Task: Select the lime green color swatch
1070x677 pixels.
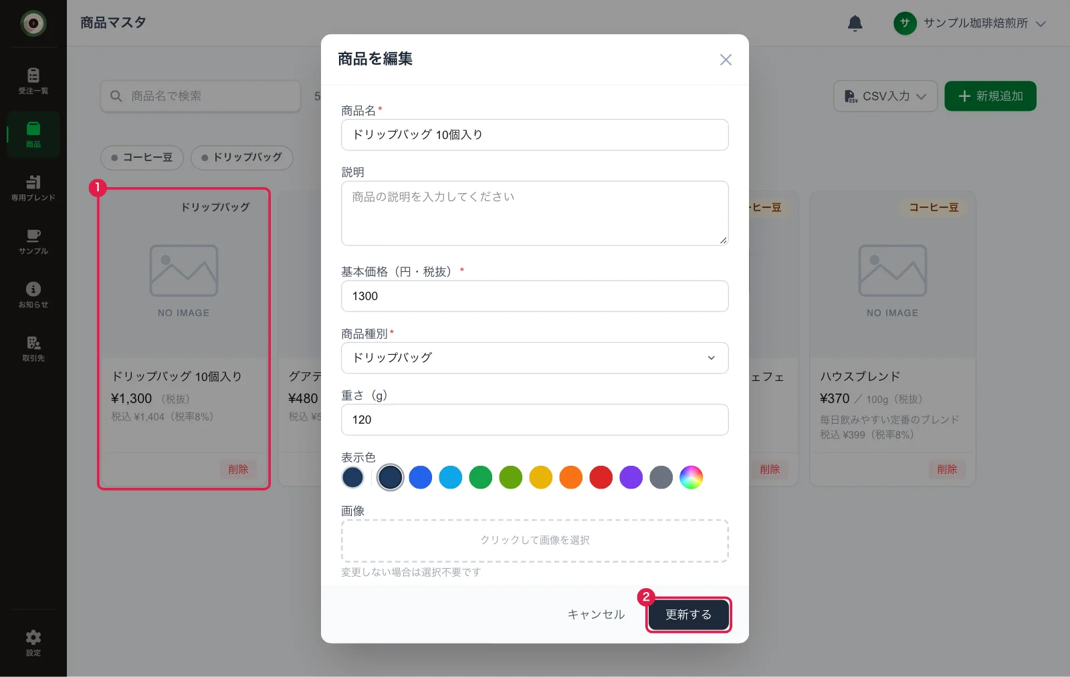Action: [x=510, y=477]
